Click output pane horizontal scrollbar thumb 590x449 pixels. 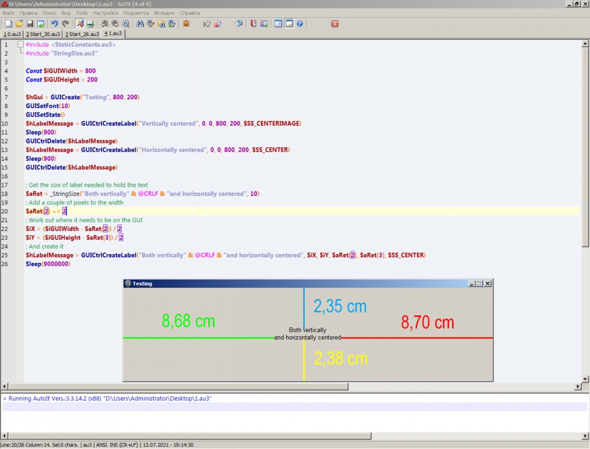point(189,436)
